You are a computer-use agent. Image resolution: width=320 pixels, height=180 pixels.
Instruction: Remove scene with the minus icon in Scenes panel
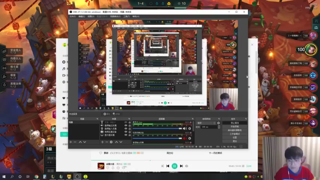coord(75,142)
